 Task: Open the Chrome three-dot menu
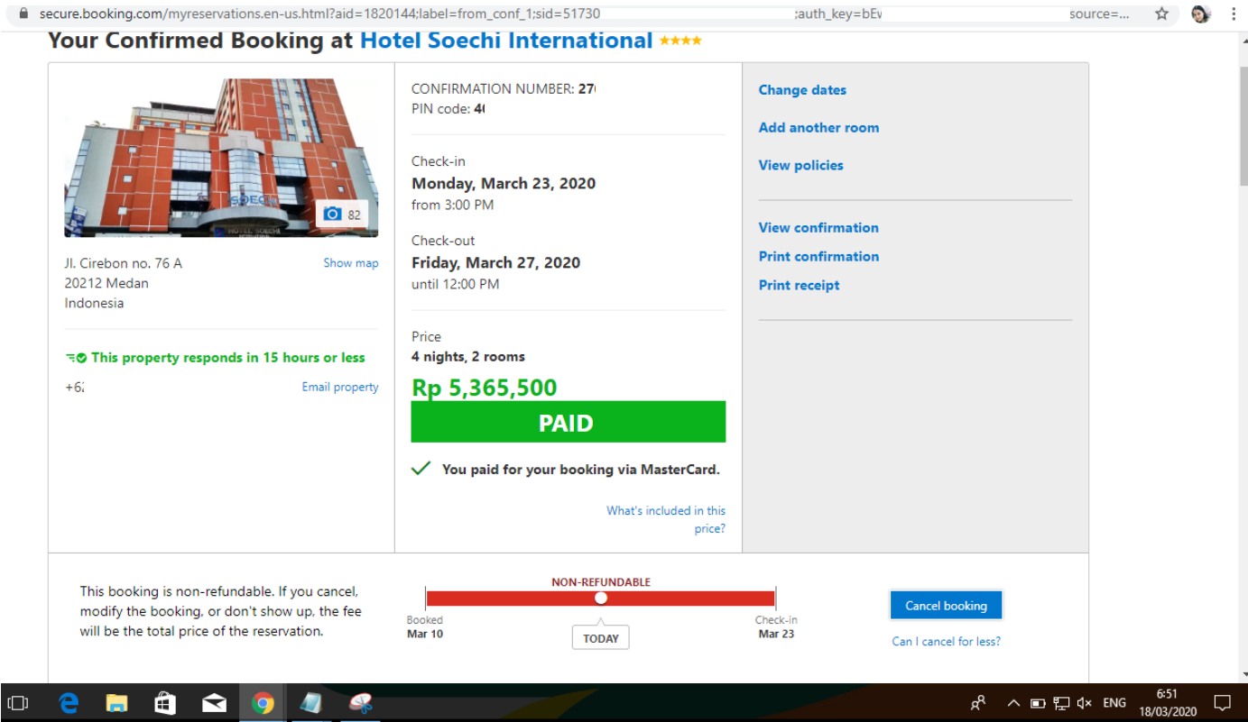point(1234,14)
